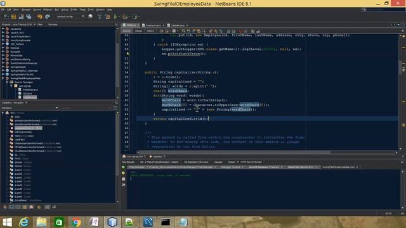Switch to the Employee.java editor tab
The width and height of the screenshot is (406, 228).
coord(153,25)
